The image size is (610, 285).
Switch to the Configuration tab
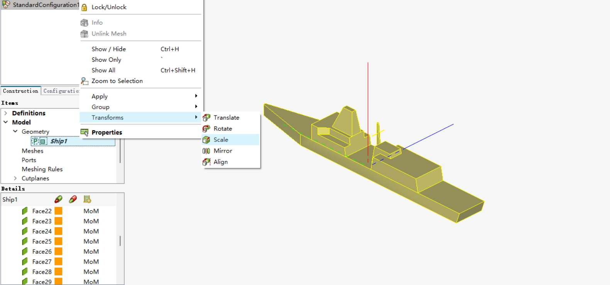[61, 91]
